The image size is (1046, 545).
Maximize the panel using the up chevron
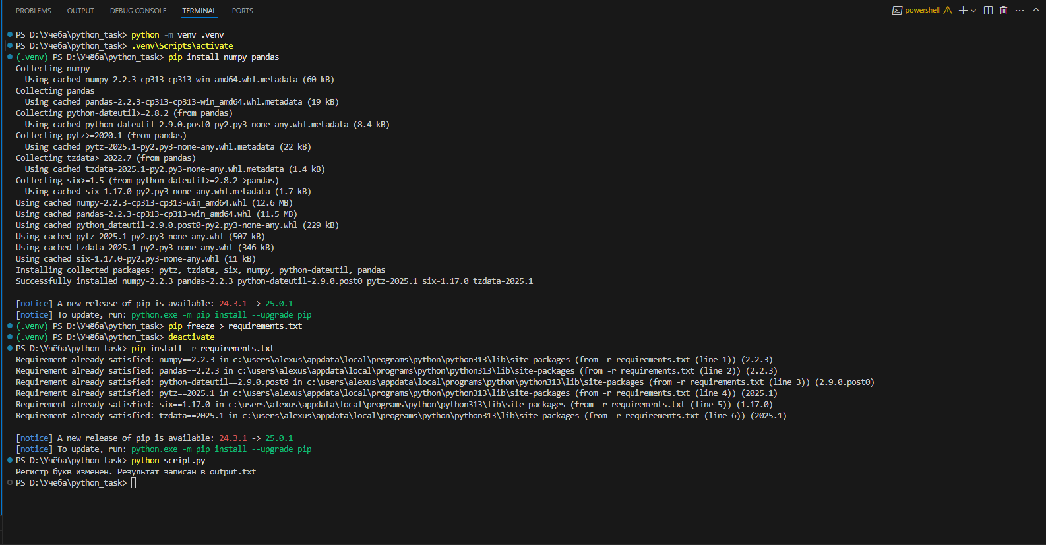click(x=1035, y=11)
